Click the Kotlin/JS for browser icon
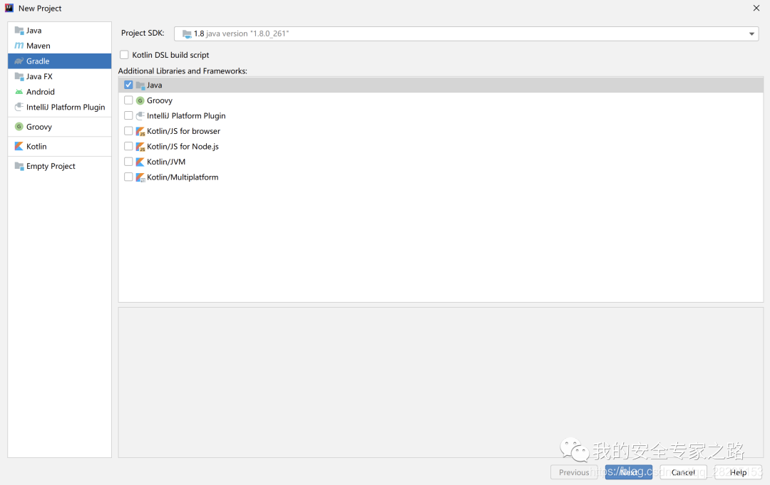770x485 pixels. coord(140,132)
